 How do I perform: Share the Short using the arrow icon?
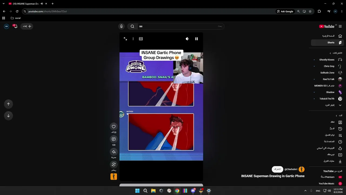coord(114,152)
